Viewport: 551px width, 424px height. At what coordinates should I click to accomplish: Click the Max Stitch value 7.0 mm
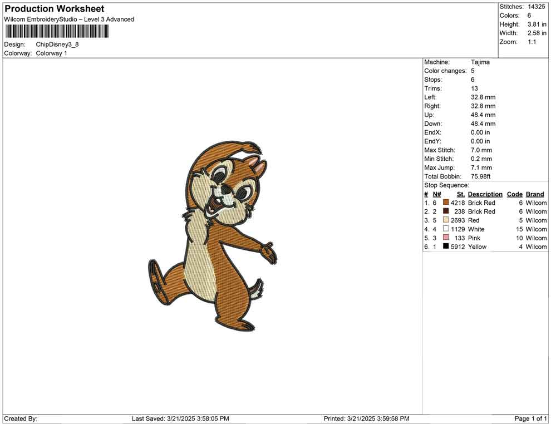pos(481,150)
